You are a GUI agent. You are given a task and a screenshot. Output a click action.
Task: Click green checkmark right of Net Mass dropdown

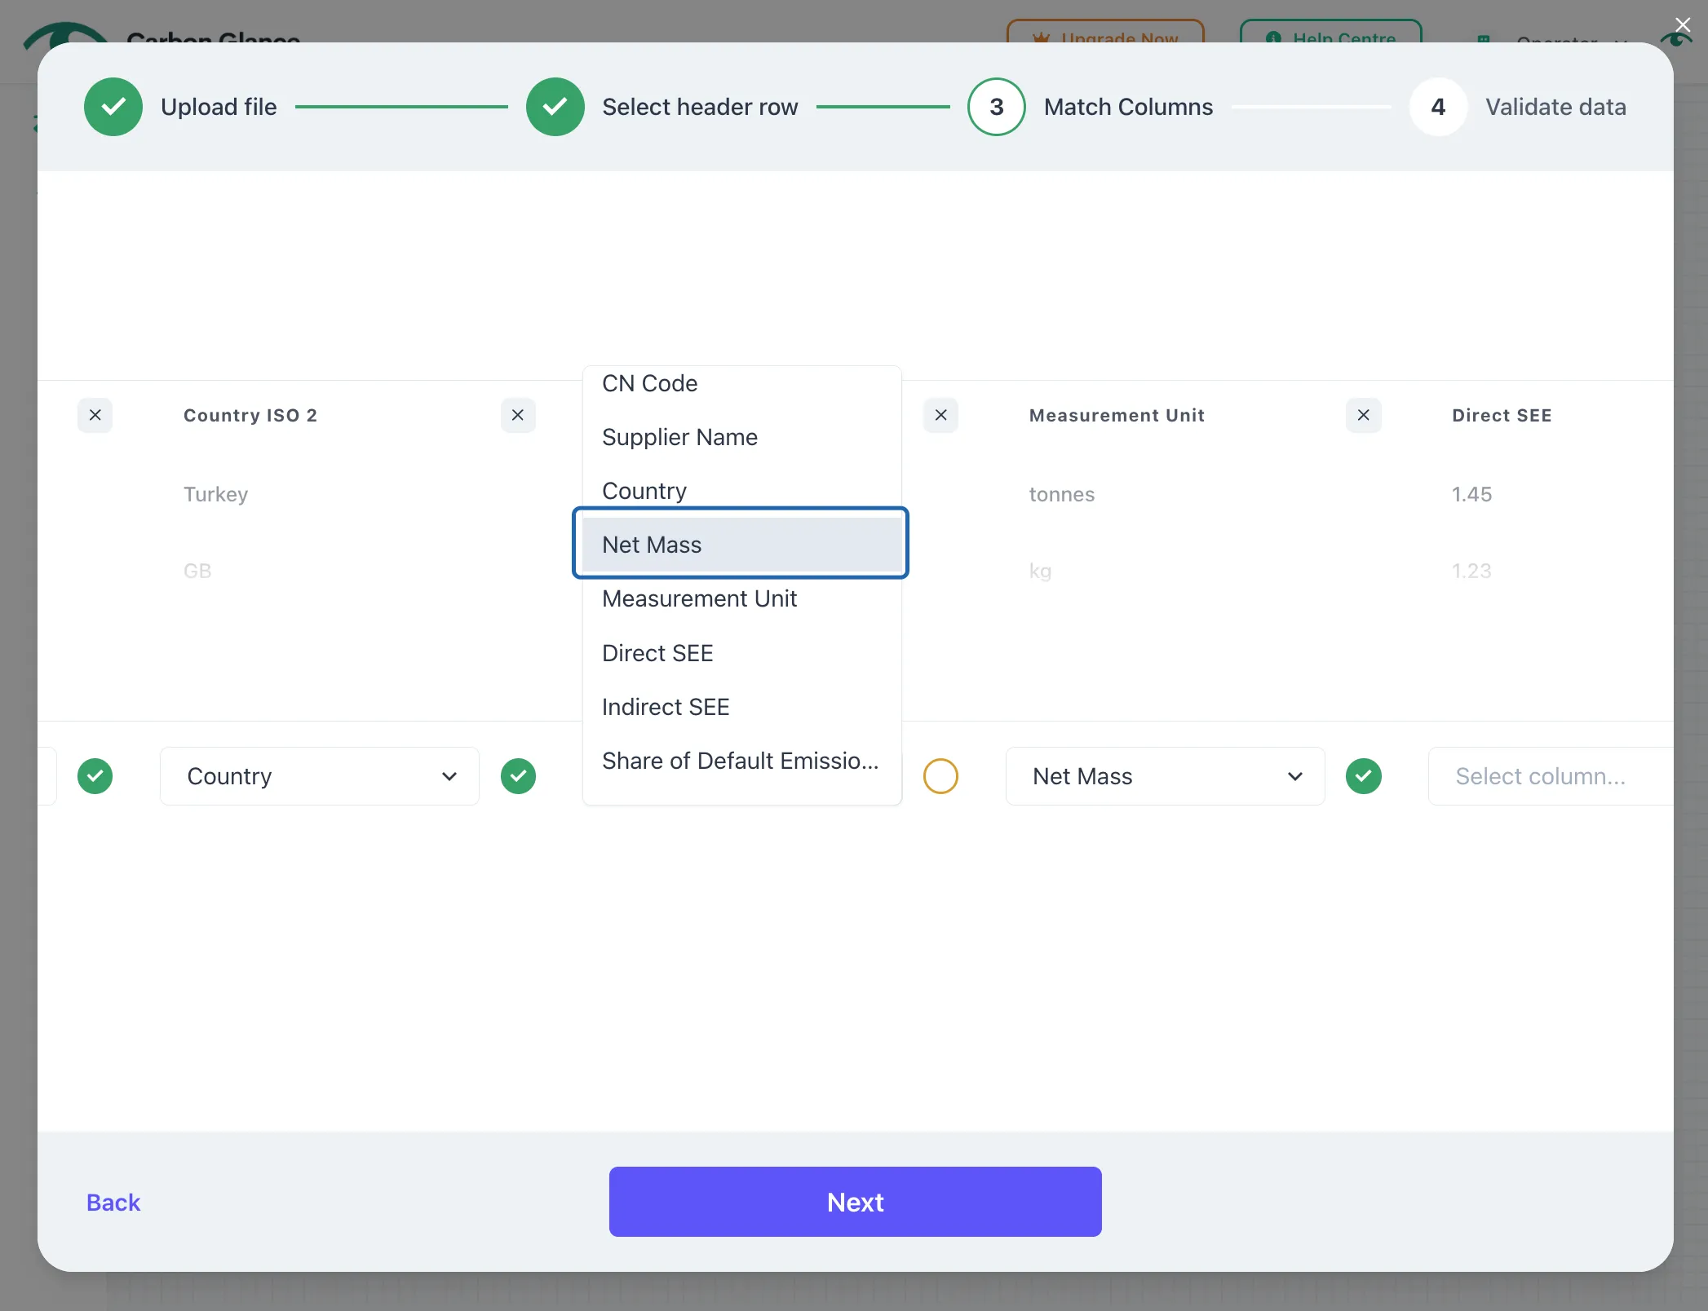(1364, 775)
